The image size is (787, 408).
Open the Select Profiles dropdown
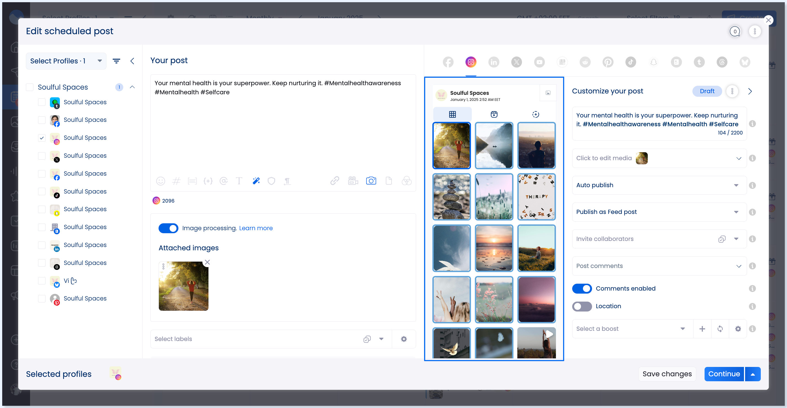coord(66,61)
